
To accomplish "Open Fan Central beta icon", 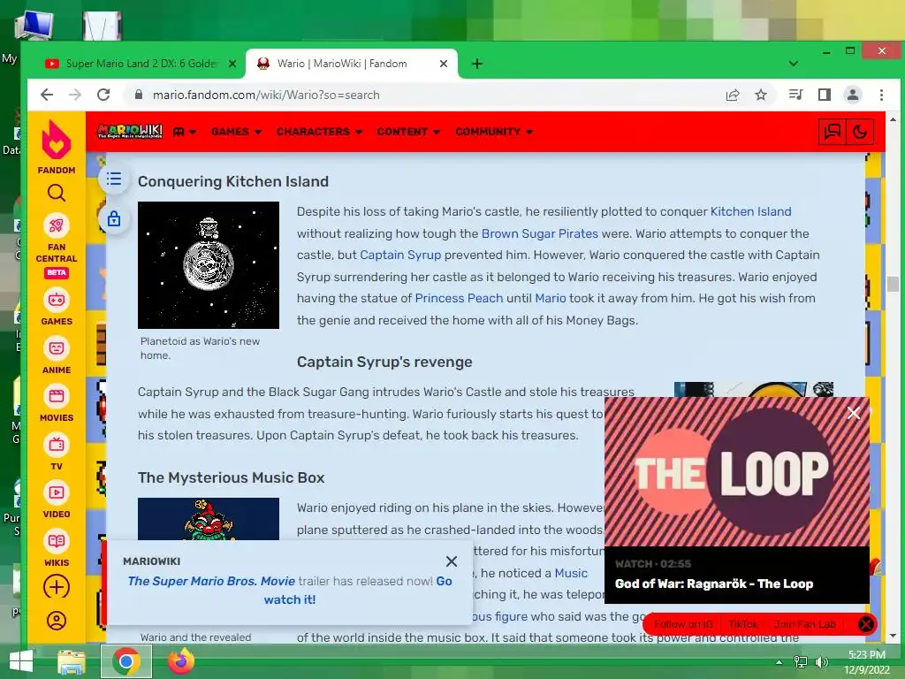I will coord(56,225).
